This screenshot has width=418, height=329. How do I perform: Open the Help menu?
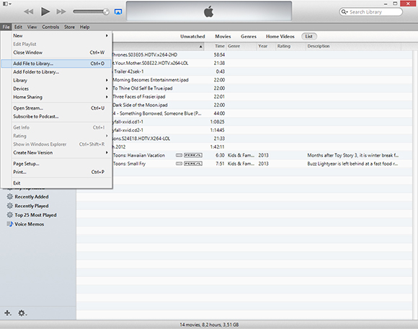[x=84, y=27]
